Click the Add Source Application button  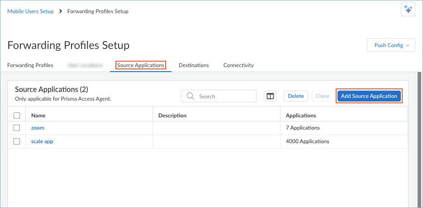[369, 96]
